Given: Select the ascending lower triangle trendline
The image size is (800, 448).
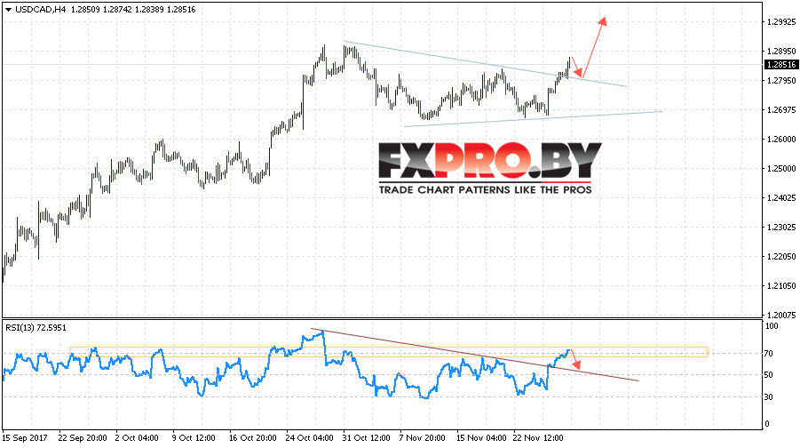Looking at the screenshot, I should tap(533, 118).
